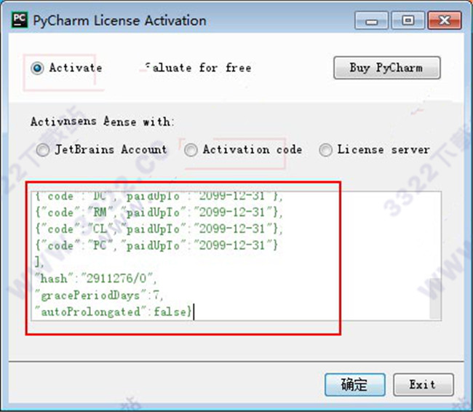The width and height of the screenshot is (473, 412).
Task: Click the Exit button
Action: pos(424,384)
